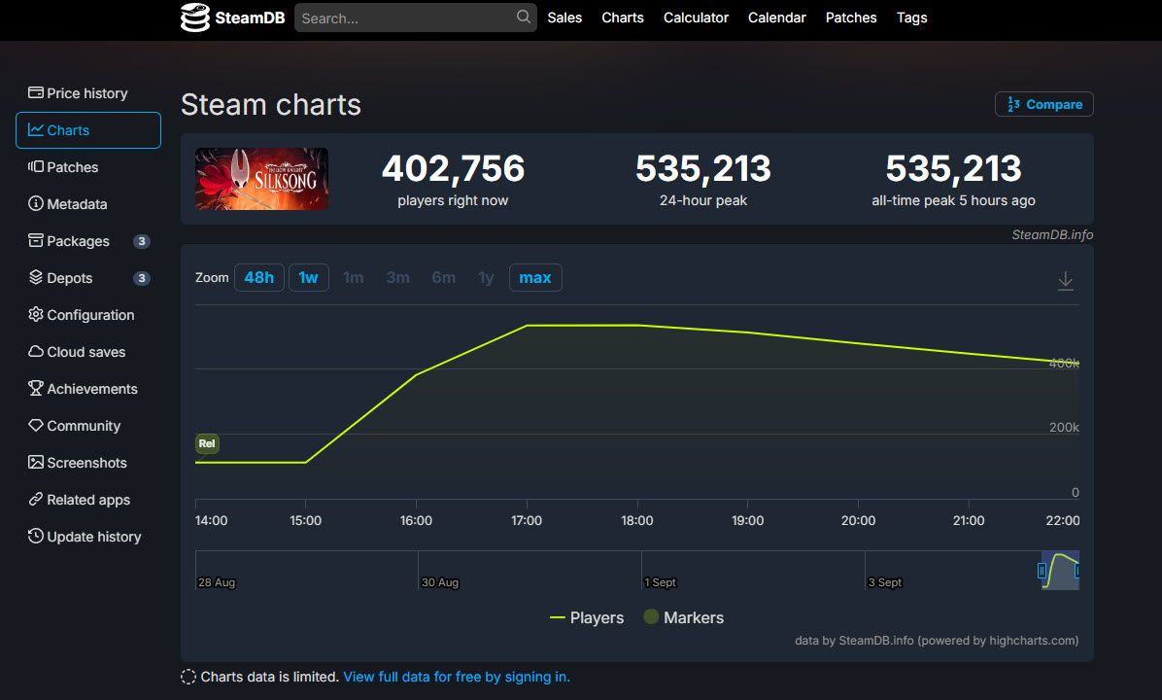
Task: Open Achievements sidebar page
Action: (88, 389)
